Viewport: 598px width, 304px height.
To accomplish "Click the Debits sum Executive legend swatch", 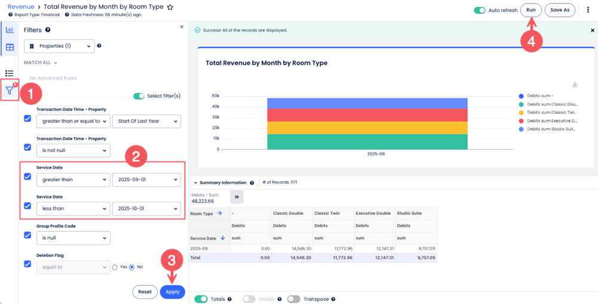I will point(522,121).
